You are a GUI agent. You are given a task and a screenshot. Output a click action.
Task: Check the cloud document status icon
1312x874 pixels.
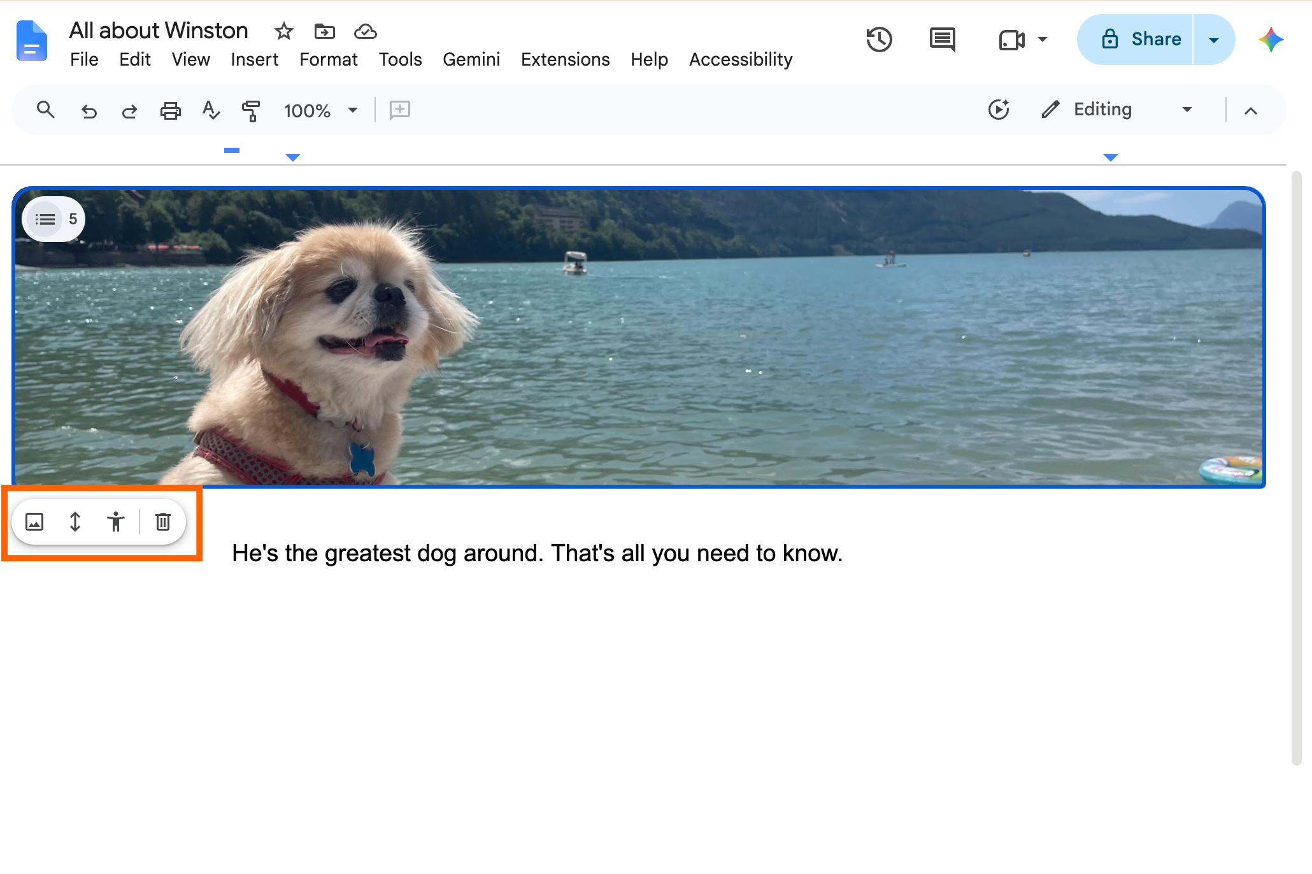[x=366, y=31]
